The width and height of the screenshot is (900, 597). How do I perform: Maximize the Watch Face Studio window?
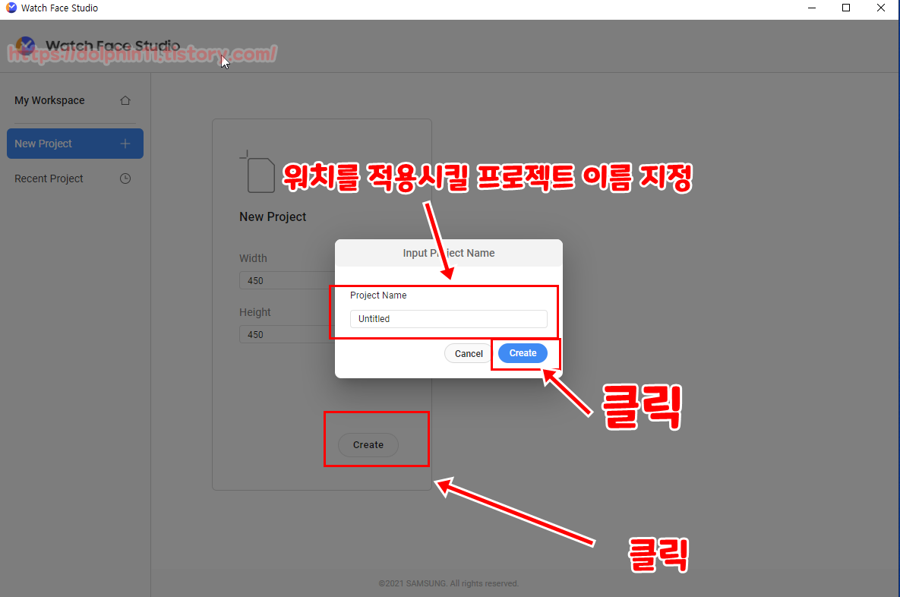click(846, 8)
